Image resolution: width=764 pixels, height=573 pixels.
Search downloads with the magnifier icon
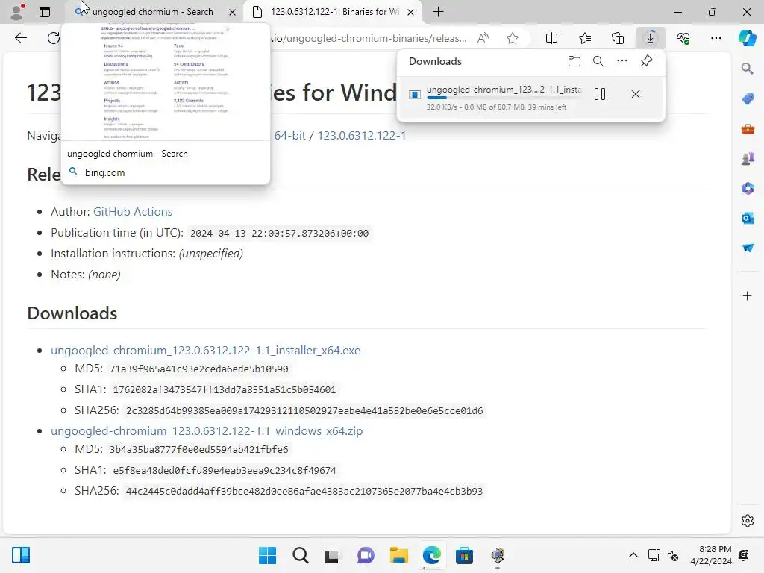click(598, 61)
